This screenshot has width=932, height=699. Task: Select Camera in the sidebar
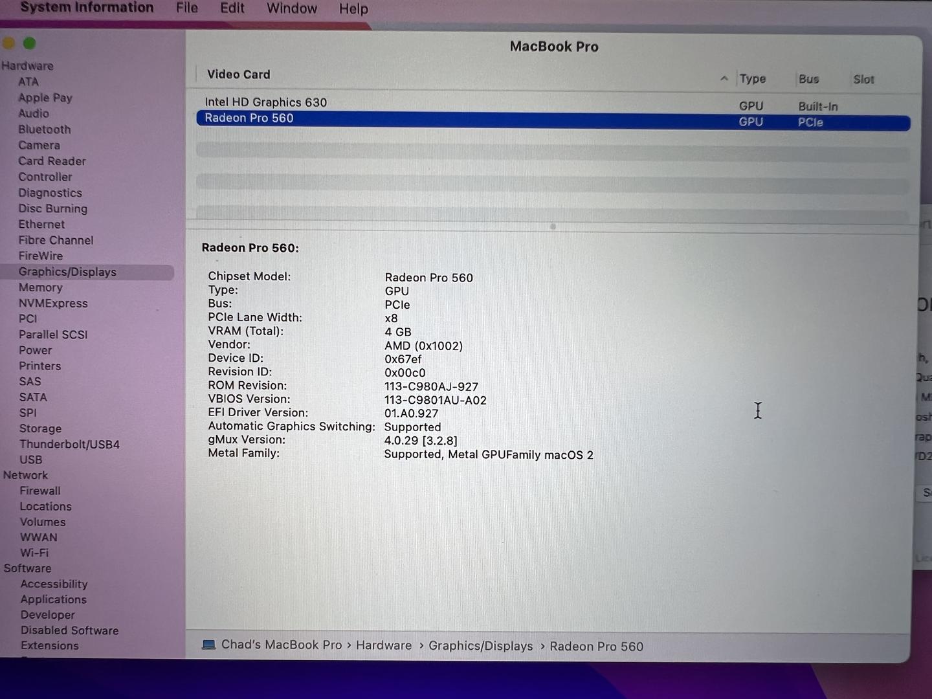click(x=39, y=145)
